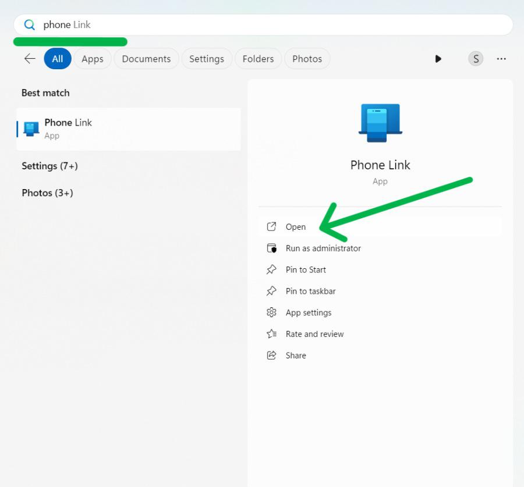Switch to the Apps filter tab

click(x=92, y=59)
